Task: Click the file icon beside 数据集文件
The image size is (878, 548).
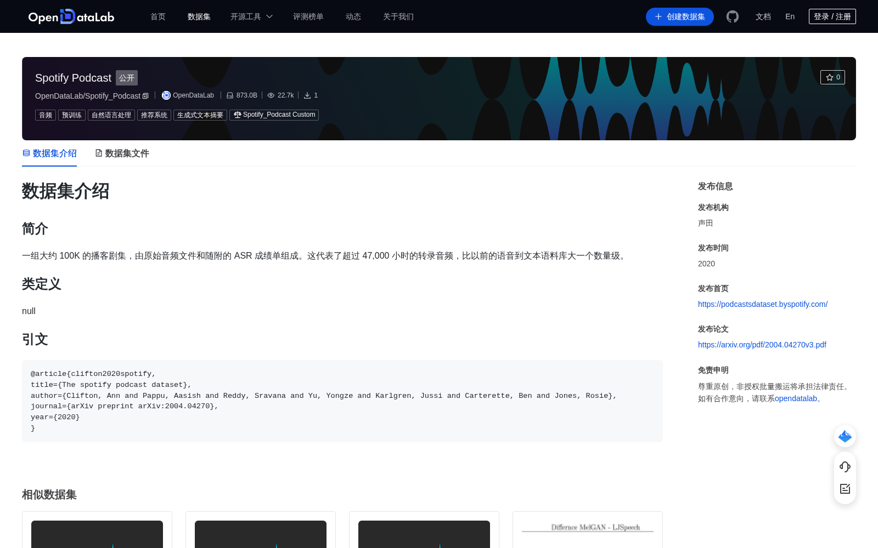Action: coord(99,153)
